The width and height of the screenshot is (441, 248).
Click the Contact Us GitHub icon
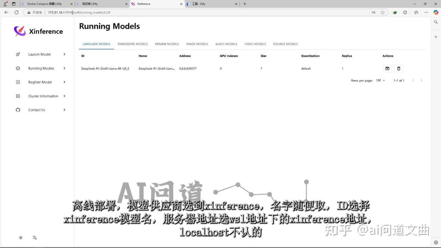[x=18, y=110]
